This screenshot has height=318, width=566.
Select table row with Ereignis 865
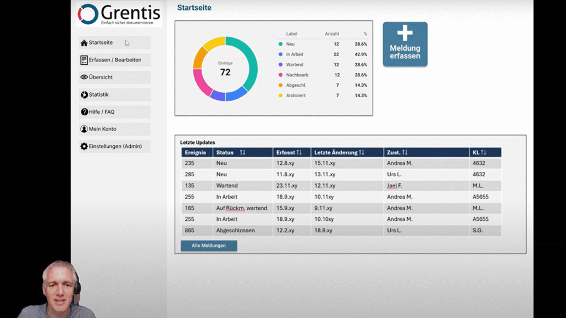pyautogui.click(x=341, y=231)
